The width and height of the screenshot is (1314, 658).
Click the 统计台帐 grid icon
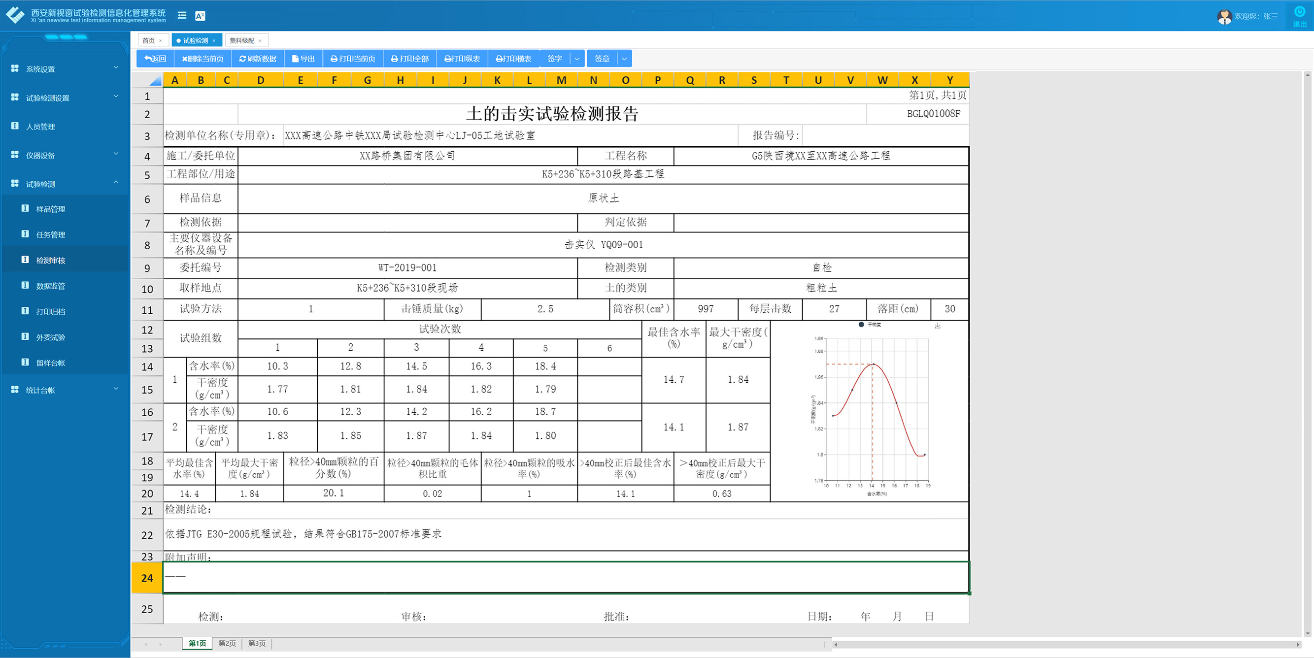(15, 390)
